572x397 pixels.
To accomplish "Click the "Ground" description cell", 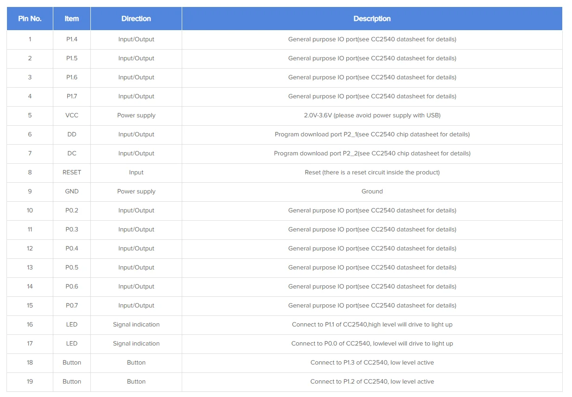I will coord(372,192).
